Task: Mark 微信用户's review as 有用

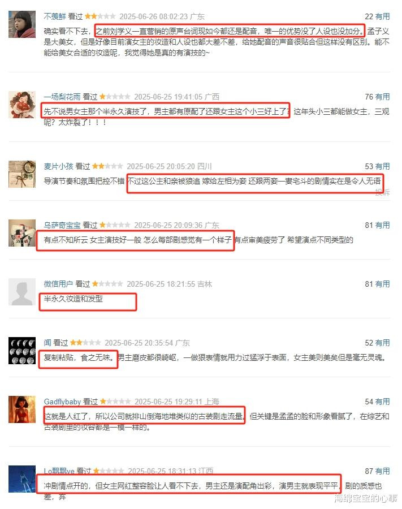Action: pos(383,284)
